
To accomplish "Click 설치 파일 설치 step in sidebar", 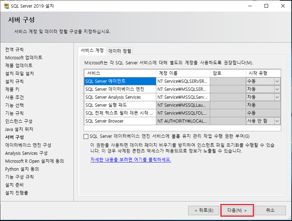I will click(x=20, y=73).
